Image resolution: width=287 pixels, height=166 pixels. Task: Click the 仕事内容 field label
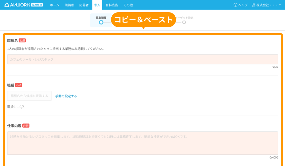coord(14,126)
